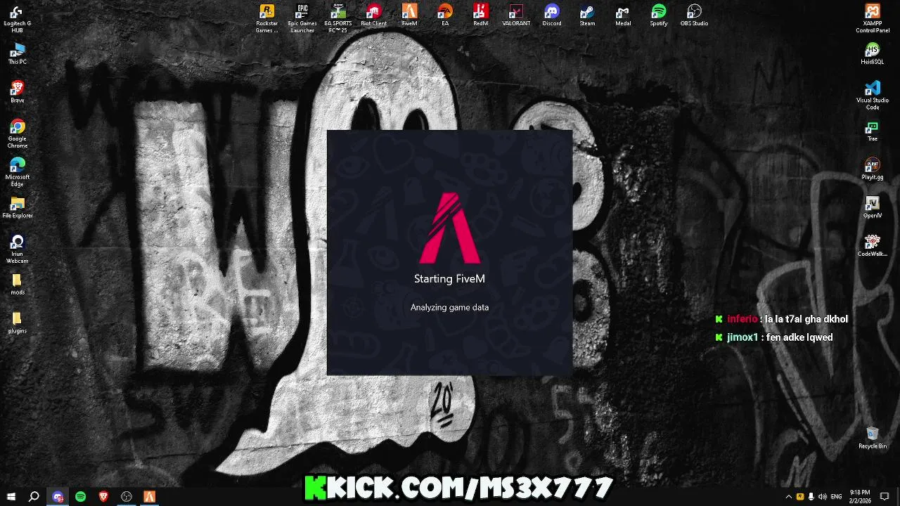Open the volume control in system tray
This screenshot has width=900, height=506.
pyautogui.click(x=822, y=497)
